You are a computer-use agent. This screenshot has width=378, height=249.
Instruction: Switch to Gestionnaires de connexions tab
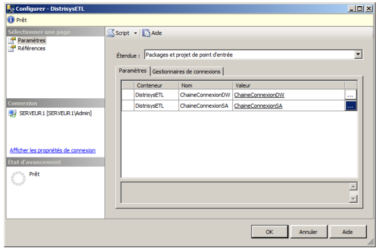[x=187, y=71]
